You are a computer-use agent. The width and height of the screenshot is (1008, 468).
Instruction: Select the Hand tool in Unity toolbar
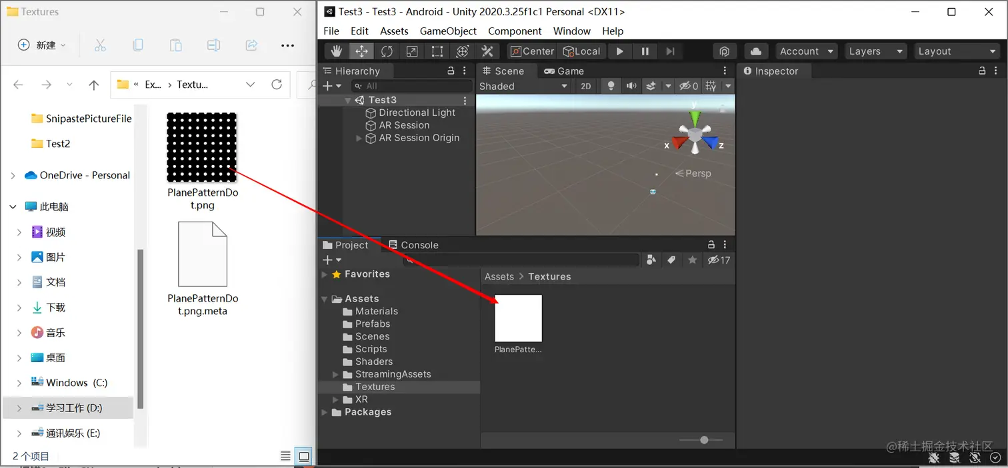(337, 51)
